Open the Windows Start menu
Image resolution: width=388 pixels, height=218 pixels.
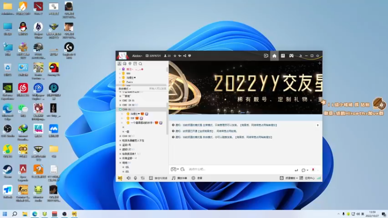tap(5, 214)
